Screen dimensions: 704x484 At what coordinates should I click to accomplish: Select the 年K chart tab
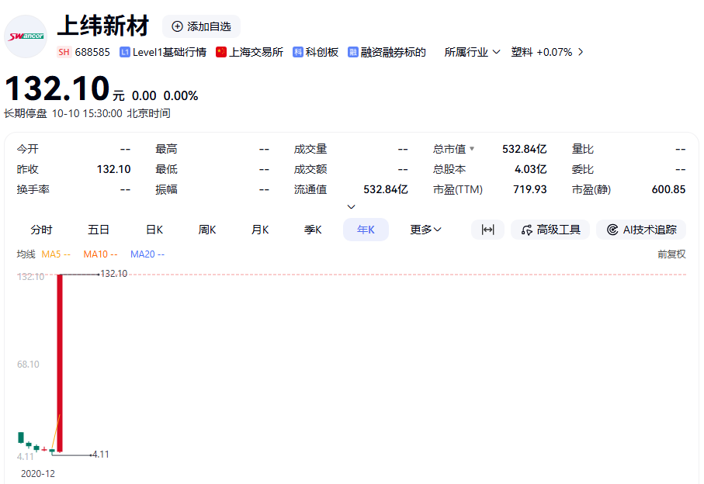(366, 230)
